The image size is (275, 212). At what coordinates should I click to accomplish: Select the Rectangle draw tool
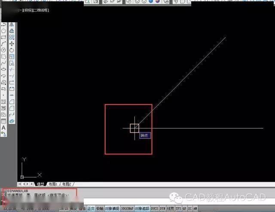(3, 37)
